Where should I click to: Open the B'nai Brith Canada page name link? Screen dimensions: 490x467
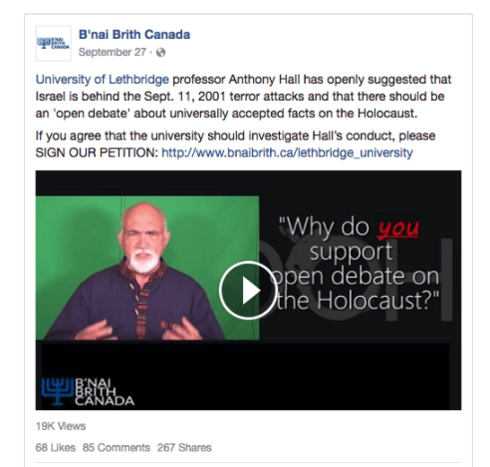pyautogui.click(x=134, y=35)
